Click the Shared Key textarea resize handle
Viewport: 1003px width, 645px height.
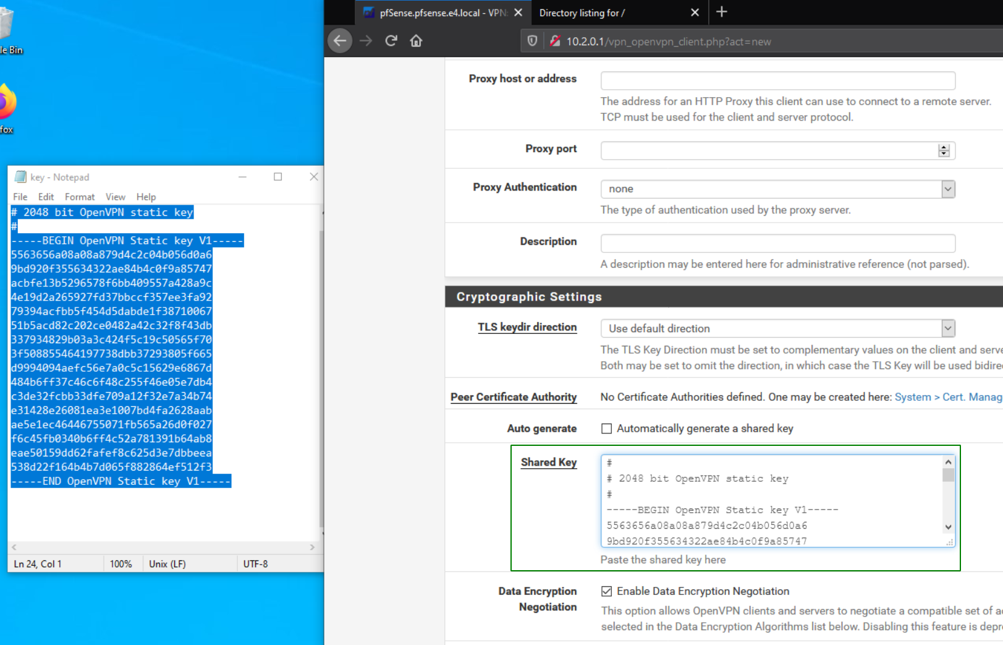950,542
